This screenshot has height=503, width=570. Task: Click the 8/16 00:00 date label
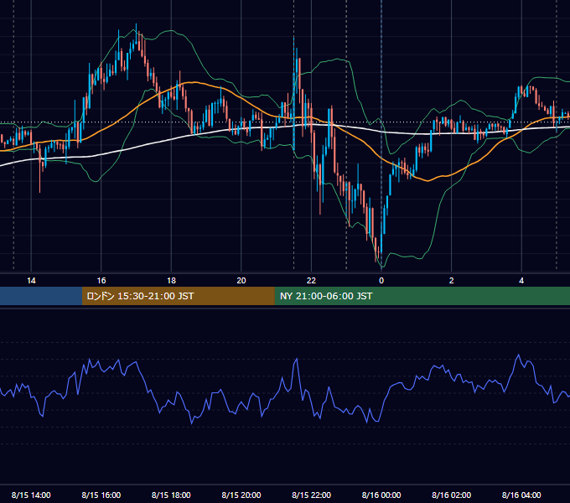(x=381, y=495)
